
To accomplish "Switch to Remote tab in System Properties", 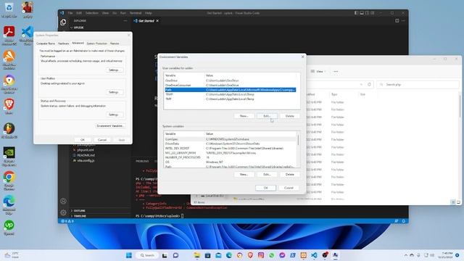I will [115, 43].
